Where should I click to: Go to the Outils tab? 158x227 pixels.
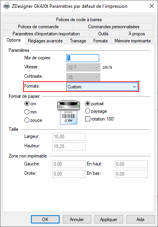tap(103, 34)
